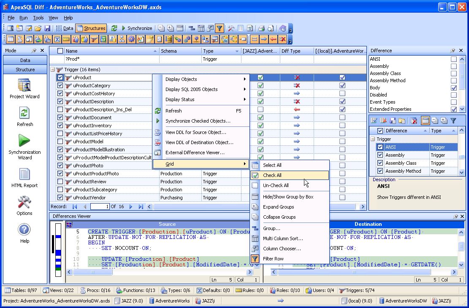Choose Check All from Grid submenu
This screenshot has width=469, height=308.
[272, 175]
